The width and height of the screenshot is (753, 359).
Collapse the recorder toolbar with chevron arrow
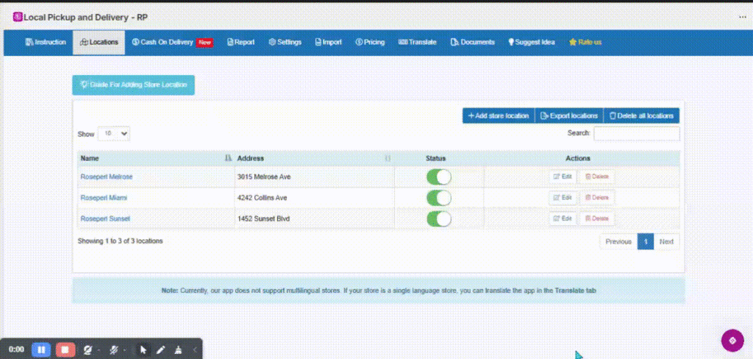(x=195, y=349)
